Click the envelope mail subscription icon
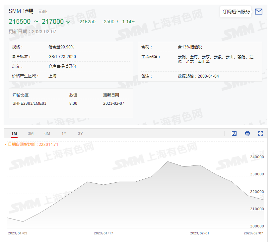The width and height of the screenshot is (271, 247). click(x=258, y=12)
